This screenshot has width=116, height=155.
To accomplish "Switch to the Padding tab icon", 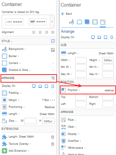I will click(95, 22).
